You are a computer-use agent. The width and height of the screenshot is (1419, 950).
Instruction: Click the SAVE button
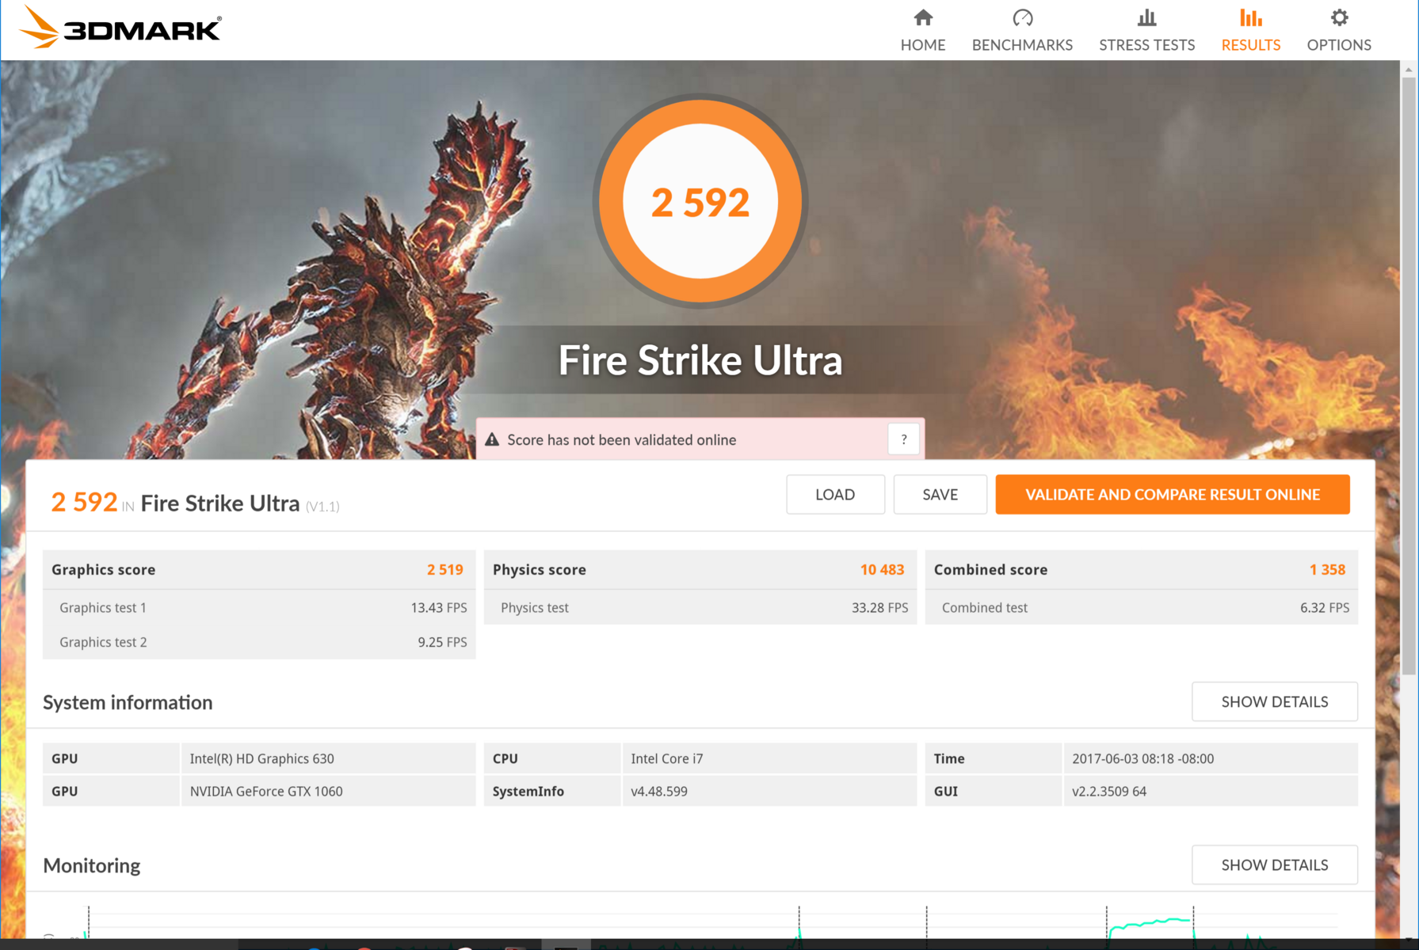click(940, 495)
